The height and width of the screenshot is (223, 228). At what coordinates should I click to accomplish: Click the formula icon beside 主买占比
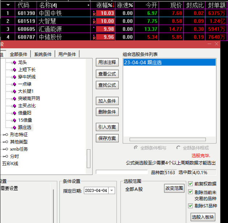click(x=14, y=106)
